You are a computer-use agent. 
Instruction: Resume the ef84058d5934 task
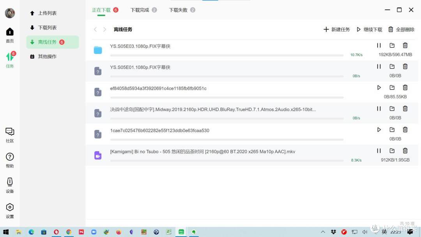pyautogui.click(x=379, y=87)
